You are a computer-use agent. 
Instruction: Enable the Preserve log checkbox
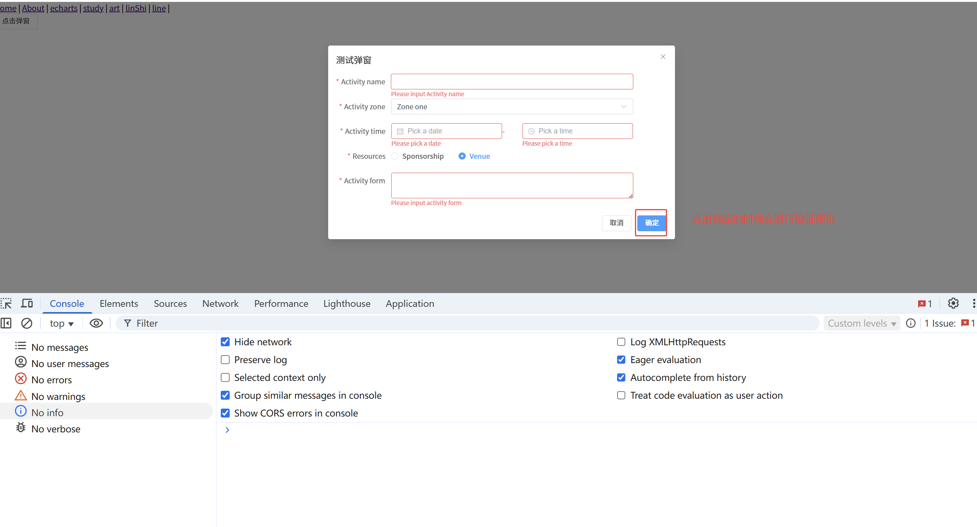click(x=225, y=360)
